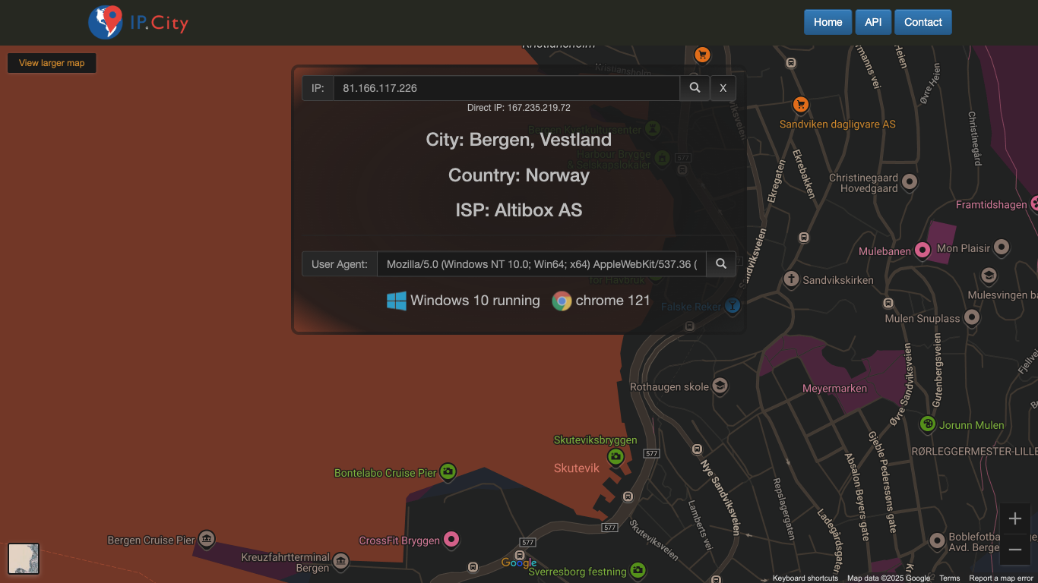
Task: Click the Chrome browser logo icon
Action: [562, 301]
